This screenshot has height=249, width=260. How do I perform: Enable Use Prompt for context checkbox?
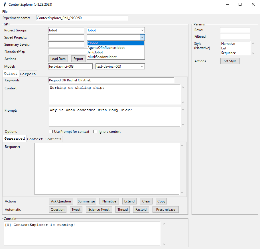coord(51,132)
